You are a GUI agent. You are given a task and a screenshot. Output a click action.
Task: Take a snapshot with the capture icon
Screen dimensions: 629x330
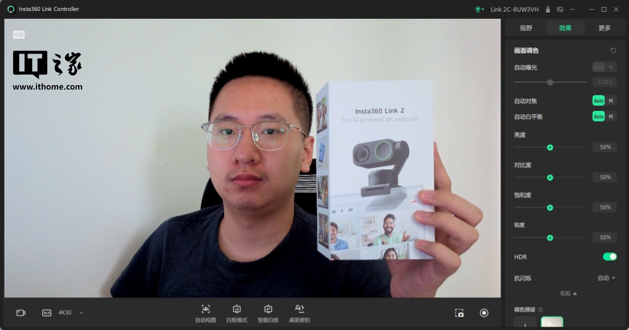point(459,313)
